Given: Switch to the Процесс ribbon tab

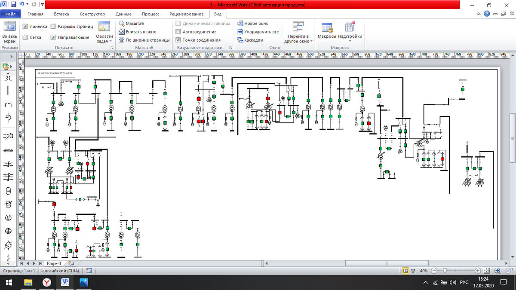Looking at the screenshot, I should click(x=150, y=14).
